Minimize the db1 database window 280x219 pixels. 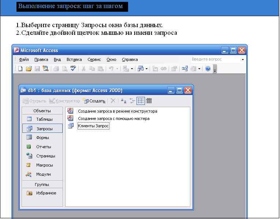click(x=171, y=90)
